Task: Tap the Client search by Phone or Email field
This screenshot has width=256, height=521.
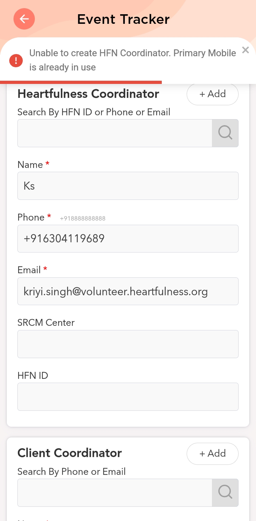Action: [114, 493]
